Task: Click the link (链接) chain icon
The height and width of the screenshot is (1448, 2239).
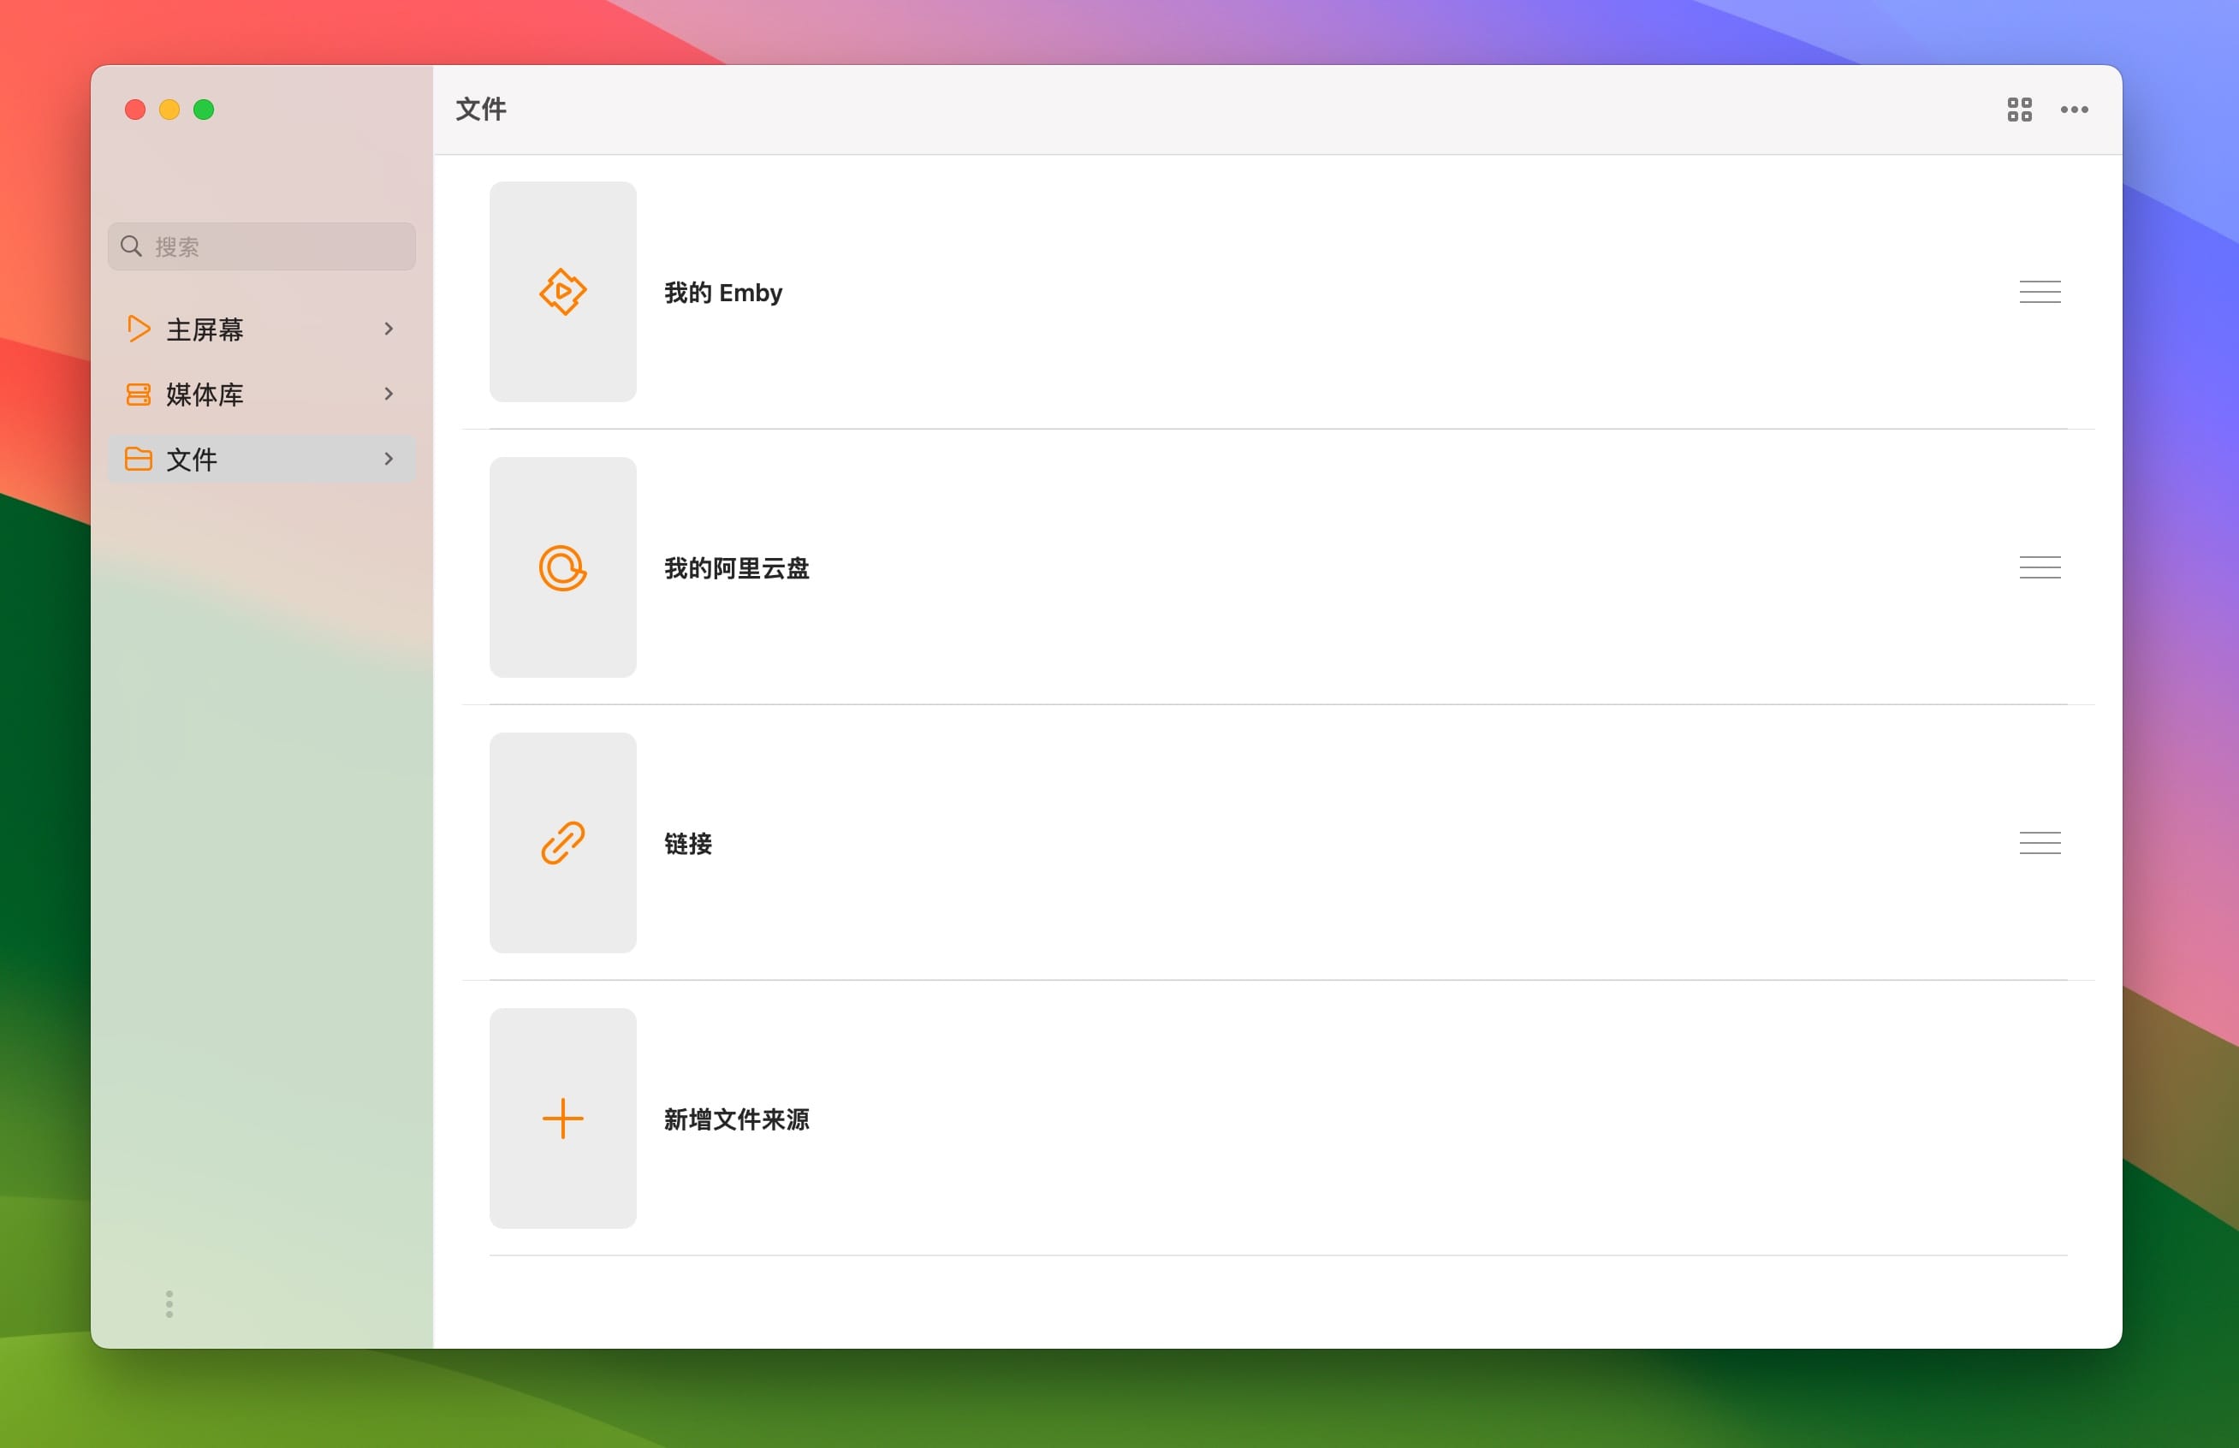Action: [562, 844]
